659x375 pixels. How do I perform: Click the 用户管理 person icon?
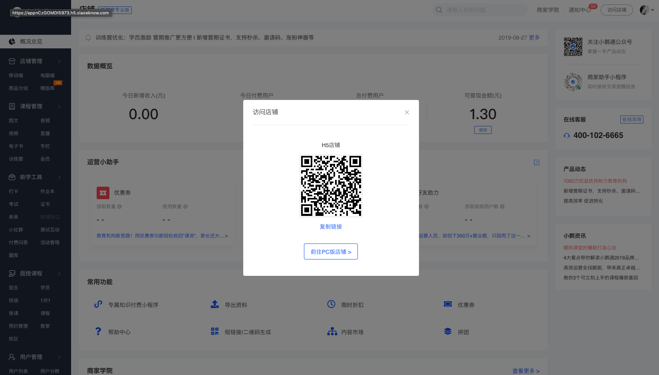coord(12,357)
